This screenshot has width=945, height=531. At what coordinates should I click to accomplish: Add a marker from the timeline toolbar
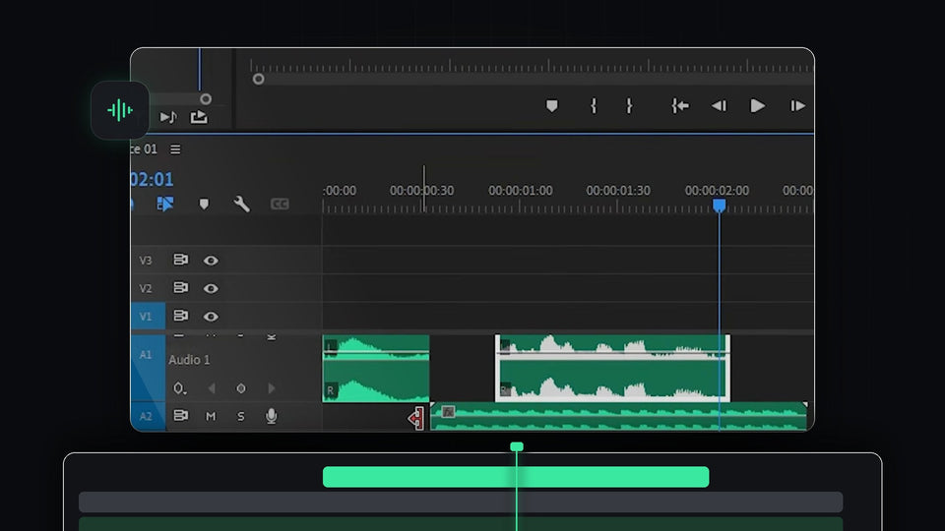pyautogui.click(x=204, y=205)
